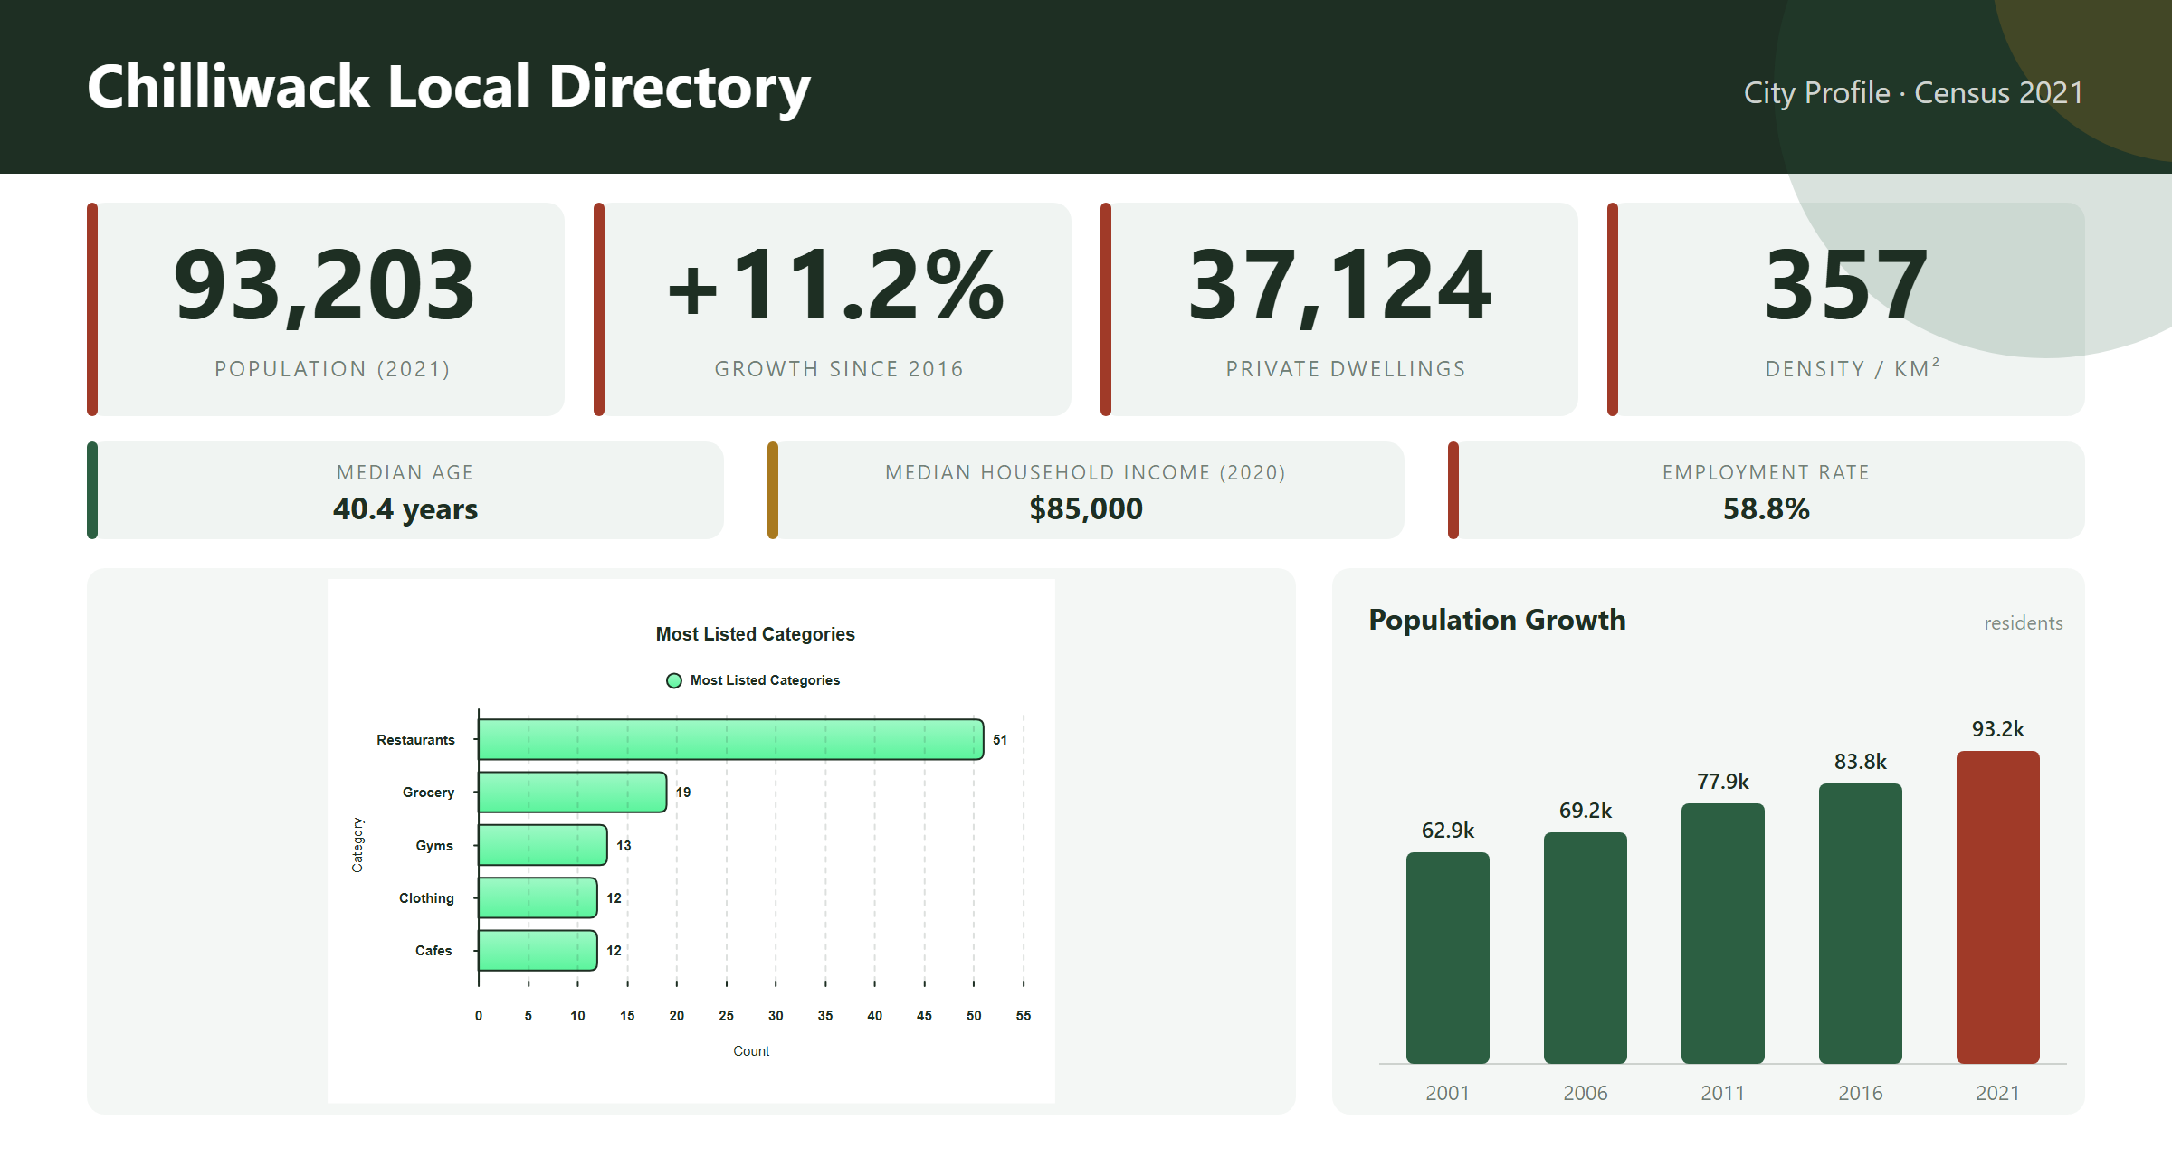2172x1158 pixels.
Task: Click the Gyms axis label
Action: [434, 846]
